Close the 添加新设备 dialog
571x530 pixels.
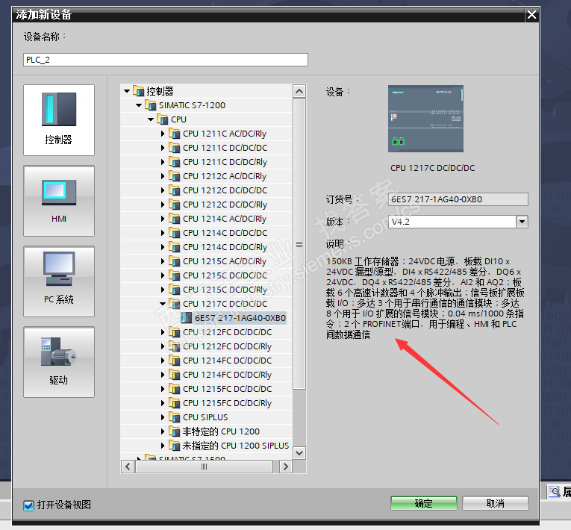(531, 15)
